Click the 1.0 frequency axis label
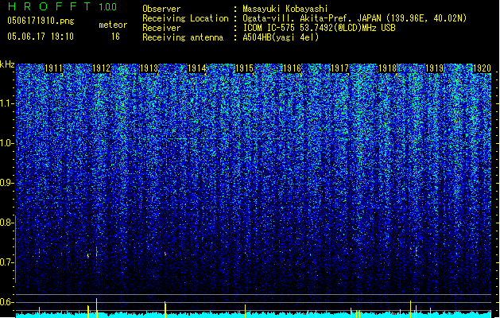Screen dimensions: 500x318 pyautogui.click(x=6, y=143)
